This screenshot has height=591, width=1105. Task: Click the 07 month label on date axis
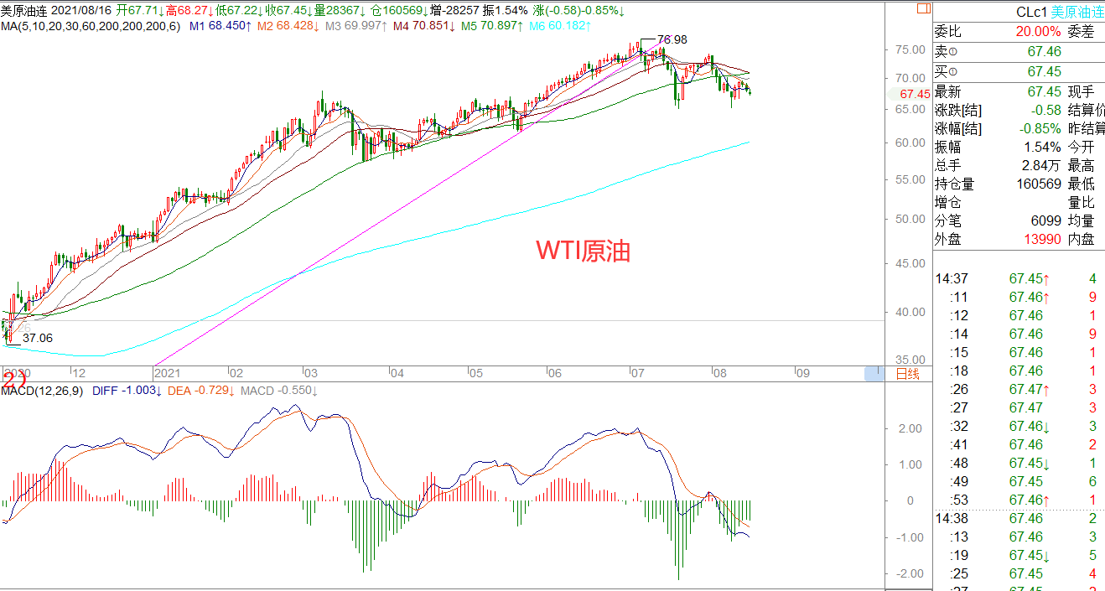point(637,374)
